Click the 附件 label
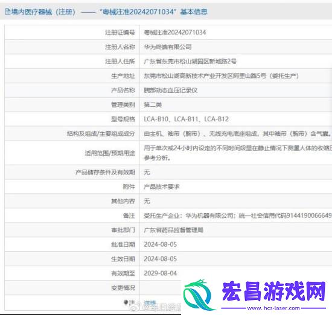This screenshot has height=315, width=332. point(129,186)
